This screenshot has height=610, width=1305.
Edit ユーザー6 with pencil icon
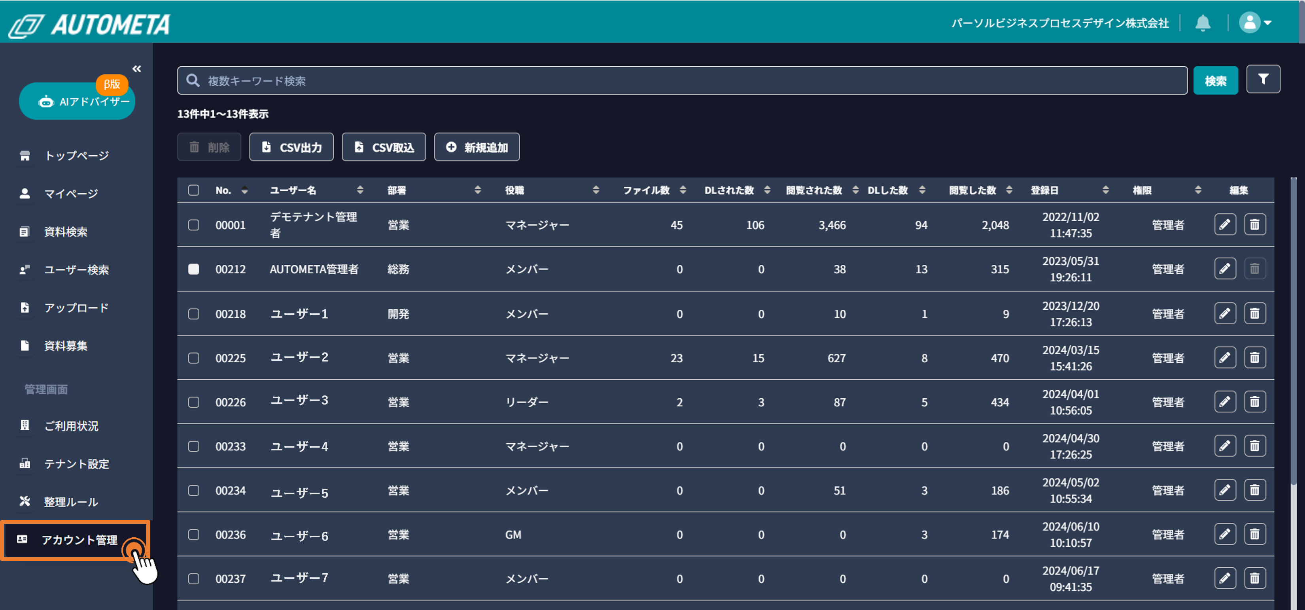click(x=1225, y=534)
